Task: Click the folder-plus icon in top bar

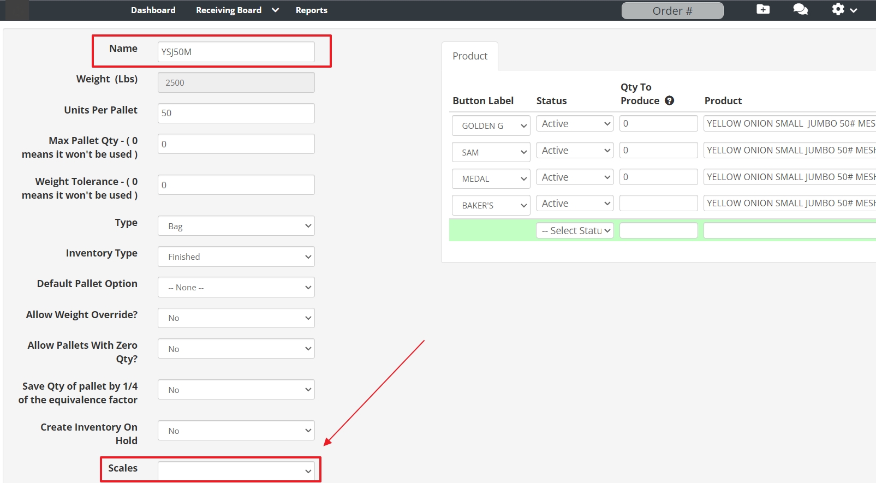Action: pyautogui.click(x=763, y=9)
